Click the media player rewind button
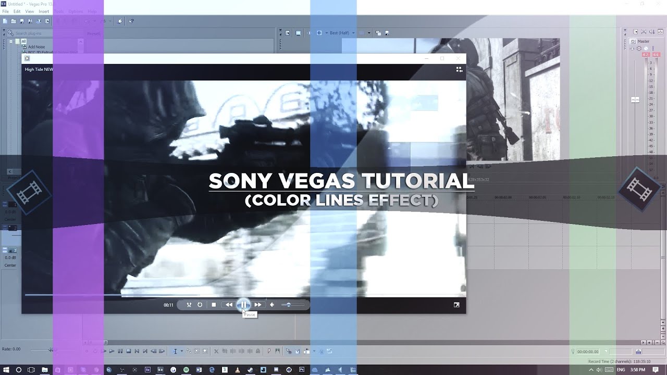 (229, 305)
